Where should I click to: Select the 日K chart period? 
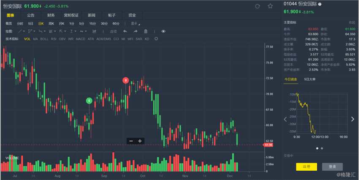coord(41,24)
